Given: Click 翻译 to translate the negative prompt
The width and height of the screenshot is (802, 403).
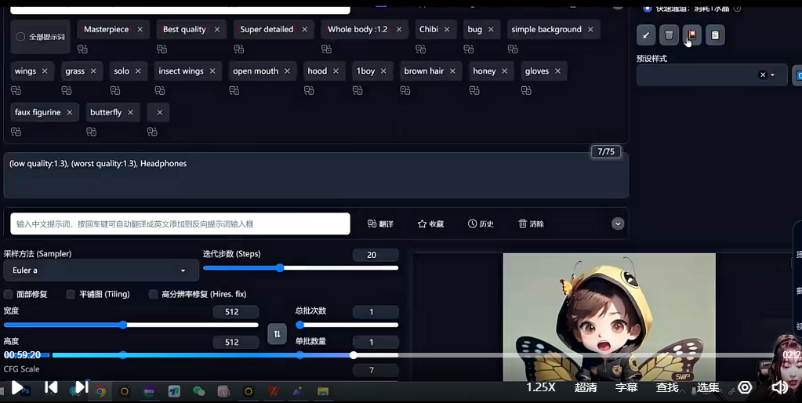Looking at the screenshot, I should (380, 224).
